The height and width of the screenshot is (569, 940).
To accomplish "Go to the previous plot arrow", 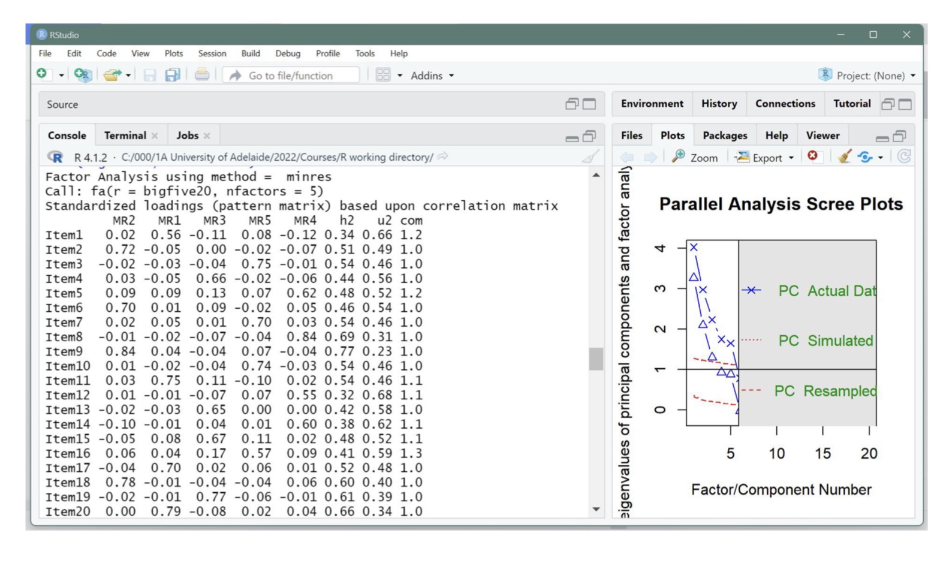I will (x=627, y=157).
